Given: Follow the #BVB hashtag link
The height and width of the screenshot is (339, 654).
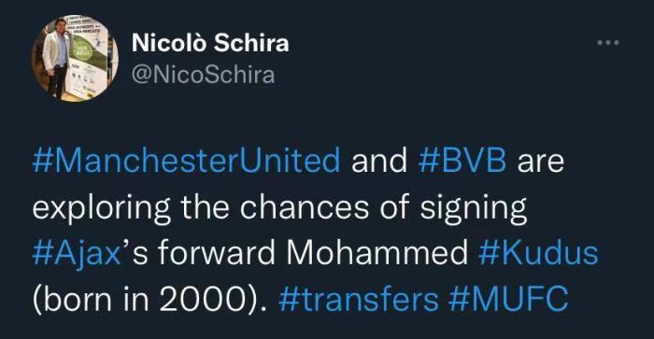Looking at the screenshot, I should (462, 161).
